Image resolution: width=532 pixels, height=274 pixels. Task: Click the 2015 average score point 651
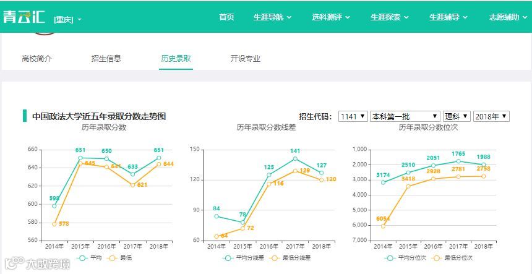point(80,158)
